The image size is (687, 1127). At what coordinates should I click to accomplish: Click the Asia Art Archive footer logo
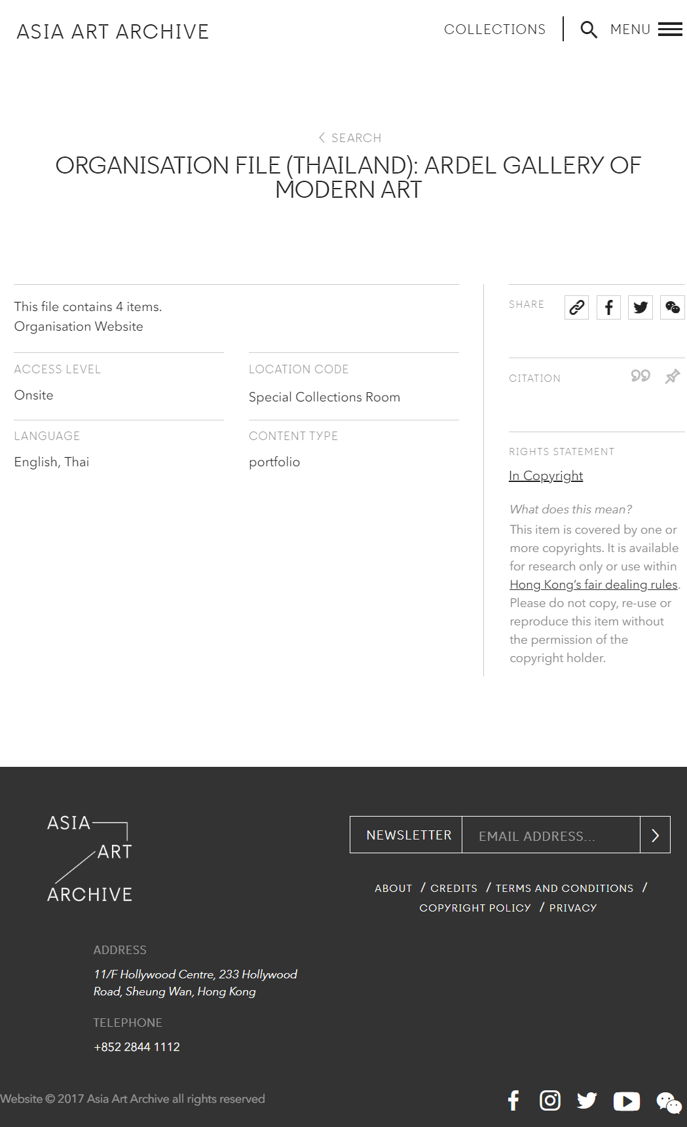90,859
